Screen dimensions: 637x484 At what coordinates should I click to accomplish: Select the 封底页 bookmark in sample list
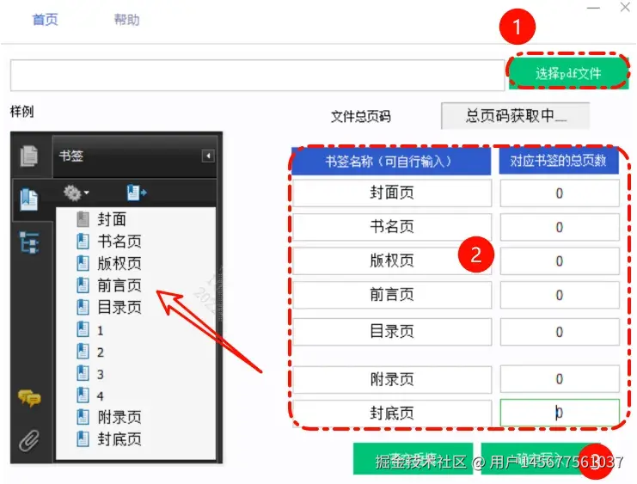click(109, 439)
